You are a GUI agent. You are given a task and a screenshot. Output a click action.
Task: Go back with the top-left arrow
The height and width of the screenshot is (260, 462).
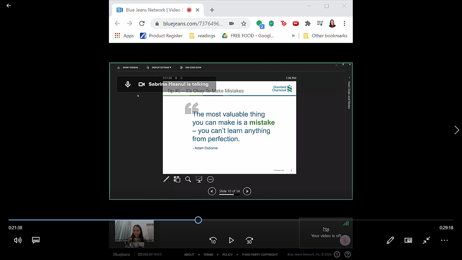click(9, 5)
